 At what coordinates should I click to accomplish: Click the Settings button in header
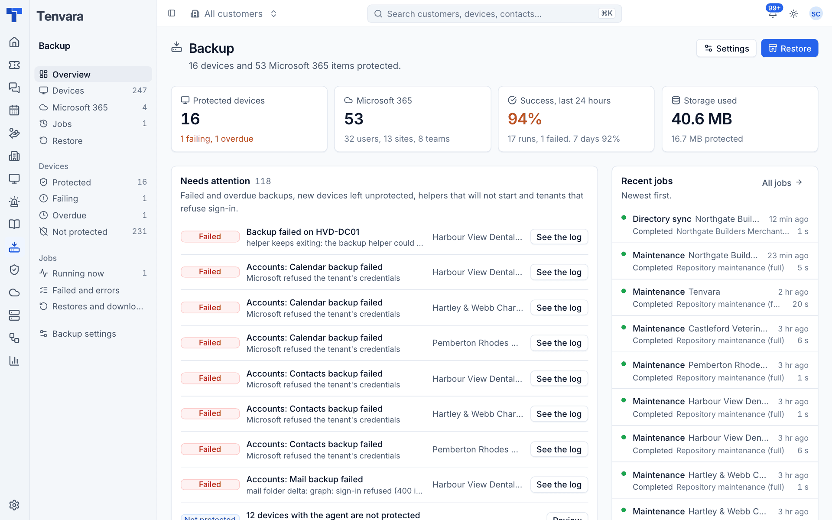tap(726, 48)
